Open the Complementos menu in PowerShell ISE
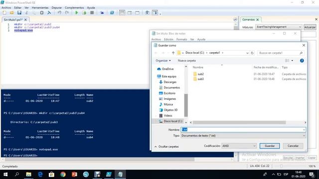 tap(74, 7)
